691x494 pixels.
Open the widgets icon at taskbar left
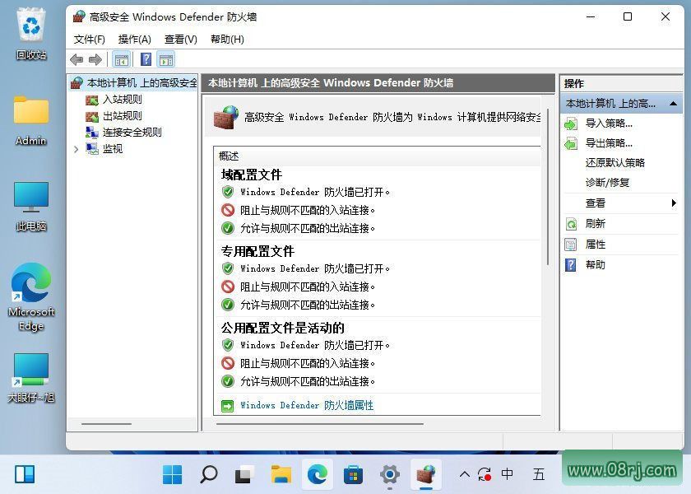pos(25,474)
